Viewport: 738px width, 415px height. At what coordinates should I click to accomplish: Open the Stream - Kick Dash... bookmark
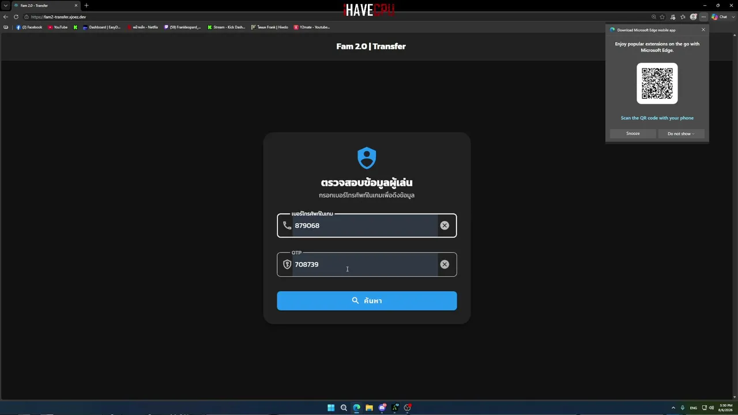(x=227, y=27)
